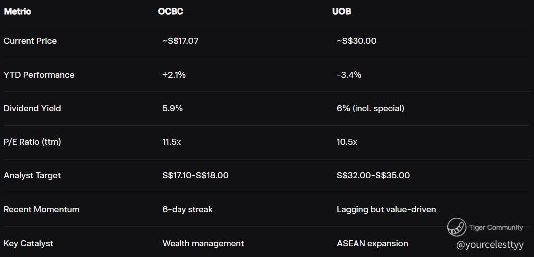The image size is (534, 257).
Task: Select the Metric column header
Action: coord(17,11)
